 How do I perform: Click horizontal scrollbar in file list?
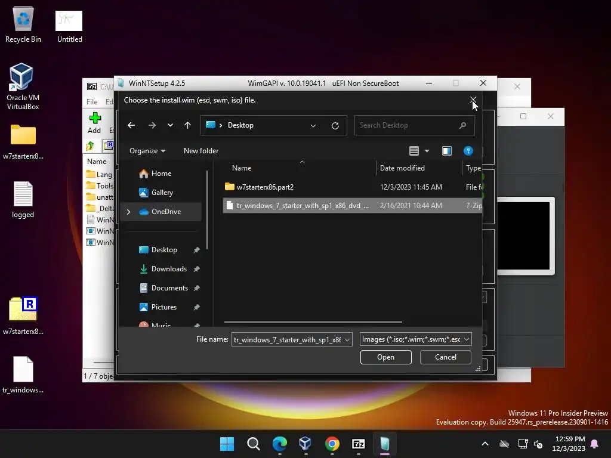click(x=313, y=322)
